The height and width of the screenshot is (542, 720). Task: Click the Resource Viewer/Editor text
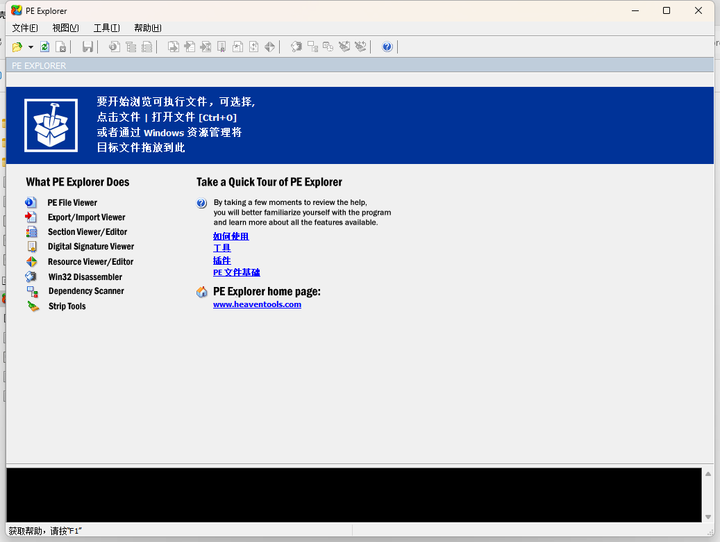coord(90,262)
